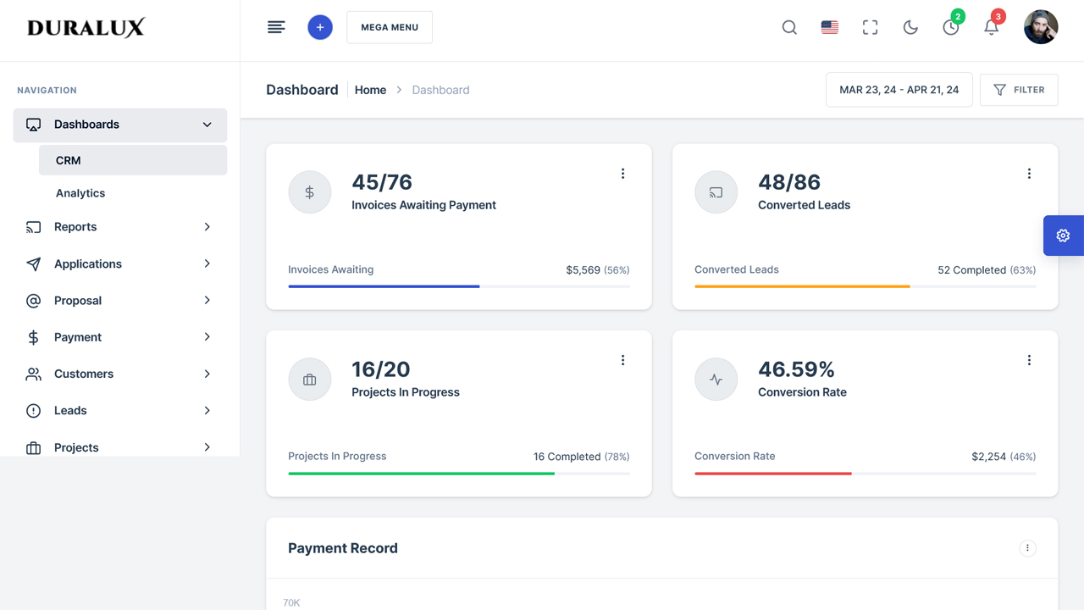Viewport: 1084px width, 610px height.
Task: Expand the Reports sidebar section
Action: 119,227
